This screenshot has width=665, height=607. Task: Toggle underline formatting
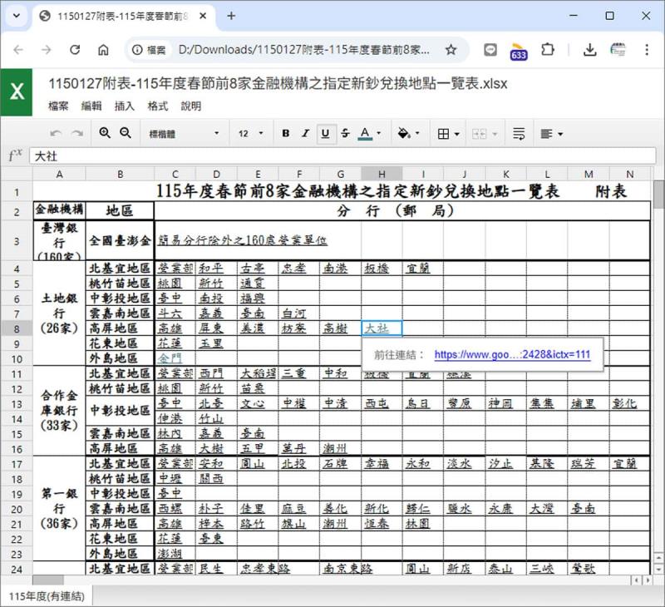325,133
